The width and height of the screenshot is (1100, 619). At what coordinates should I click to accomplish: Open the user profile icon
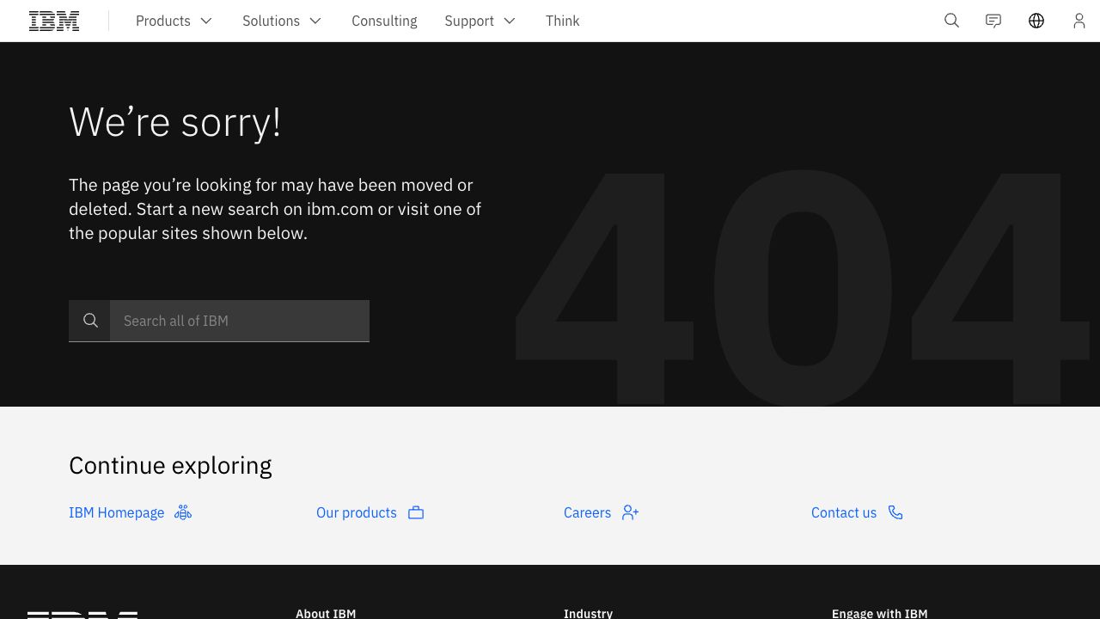coord(1079,21)
